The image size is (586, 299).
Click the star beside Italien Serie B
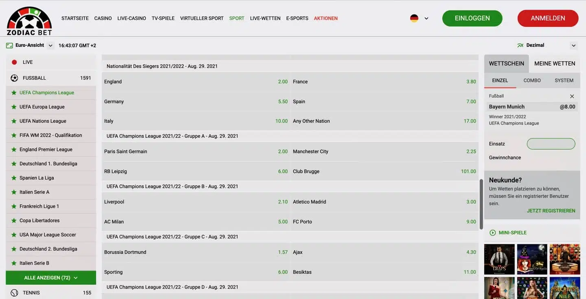coord(14,263)
